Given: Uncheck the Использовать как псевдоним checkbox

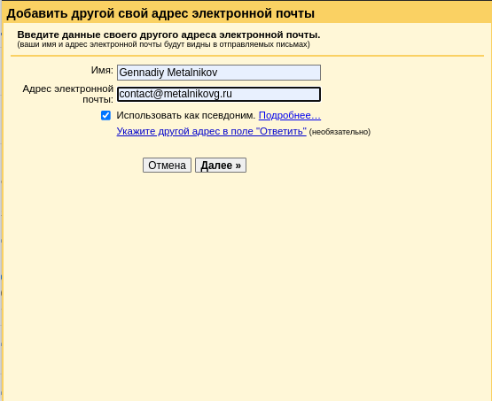Looking at the screenshot, I should [x=105, y=115].
